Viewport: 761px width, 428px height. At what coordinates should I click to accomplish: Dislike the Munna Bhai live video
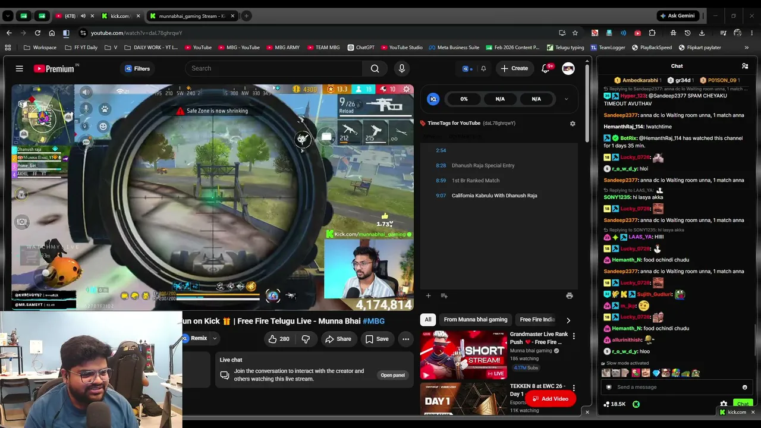(x=306, y=339)
